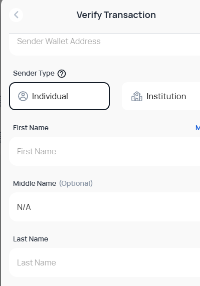Click the blue link beside First Name
Viewport: 200px width, 286px height.
click(197, 128)
